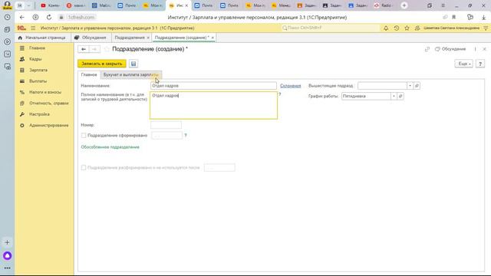The width and height of the screenshot is (491, 276).
Task: Switch to Подразделения tab
Action: 130,38
